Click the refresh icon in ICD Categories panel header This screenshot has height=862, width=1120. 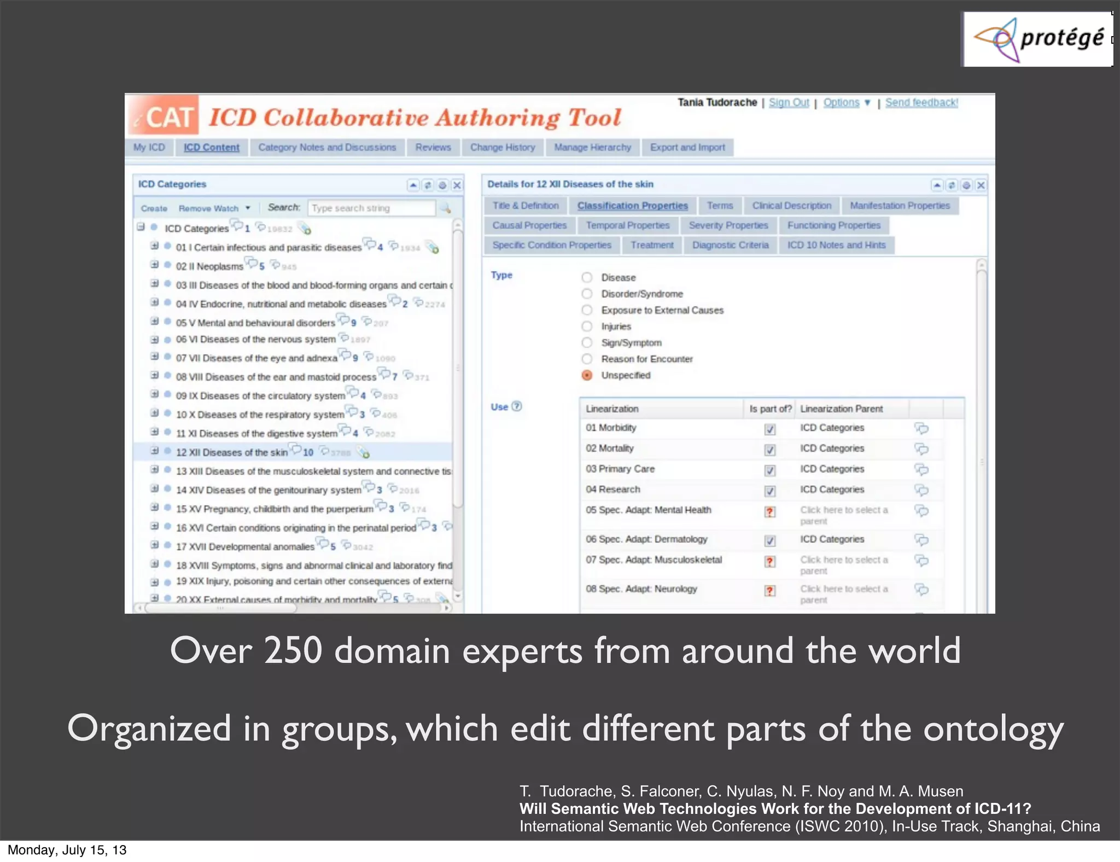pos(428,185)
